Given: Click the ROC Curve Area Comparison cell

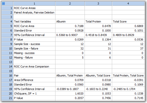Looking at the screenshot, I should (x=34, y=66).
